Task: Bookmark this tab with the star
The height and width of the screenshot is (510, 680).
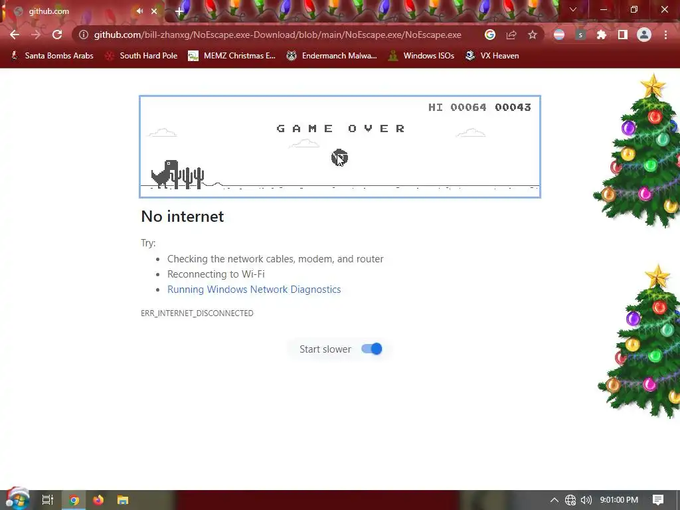Action: 532,35
